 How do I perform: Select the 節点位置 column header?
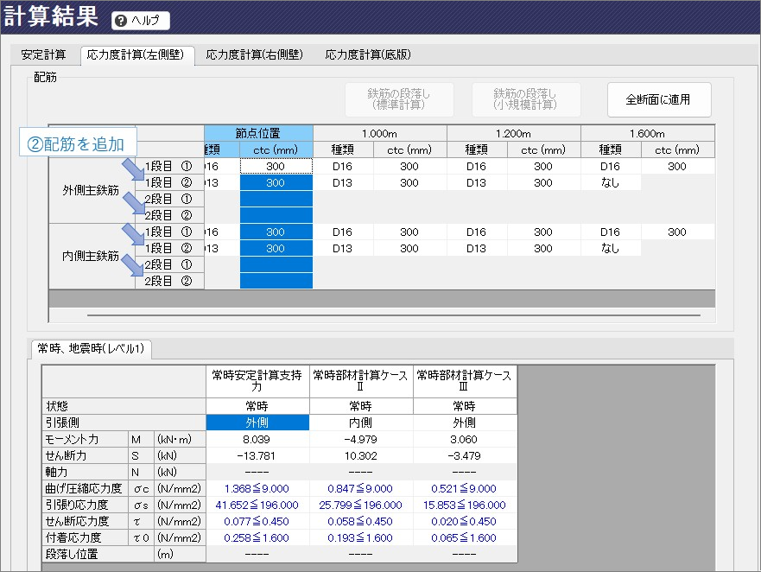point(258,133)
